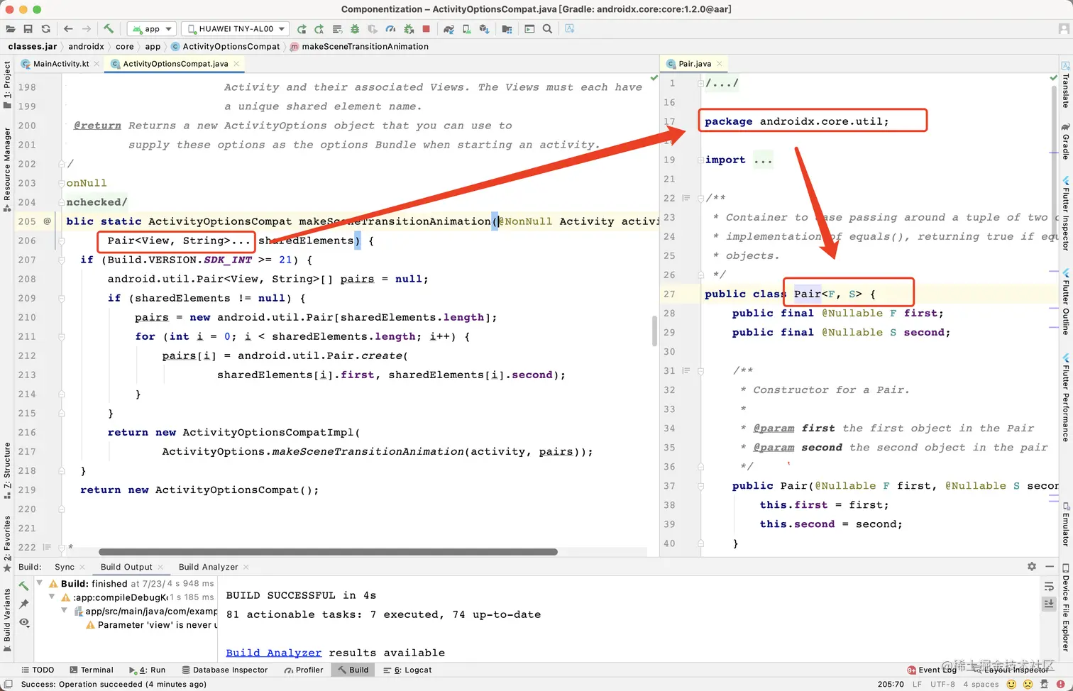Image resolution: width=1073 pixels, height=691 pixels.
Task: Click the horizontal scrollbar of left editor
Action: tap(328, 551)
